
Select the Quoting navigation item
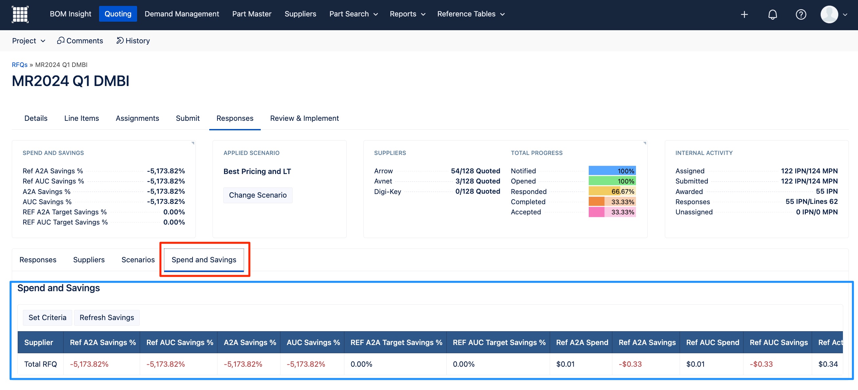click(x=118, y=14)
